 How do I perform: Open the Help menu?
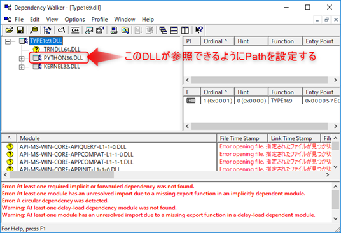148,19
